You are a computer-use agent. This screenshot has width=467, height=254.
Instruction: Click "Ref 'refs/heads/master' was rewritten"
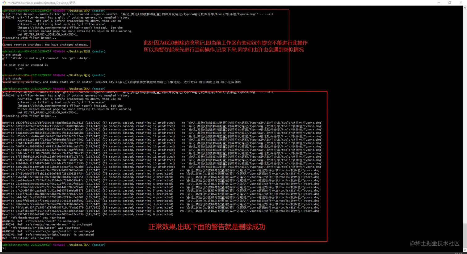point(34,218)
